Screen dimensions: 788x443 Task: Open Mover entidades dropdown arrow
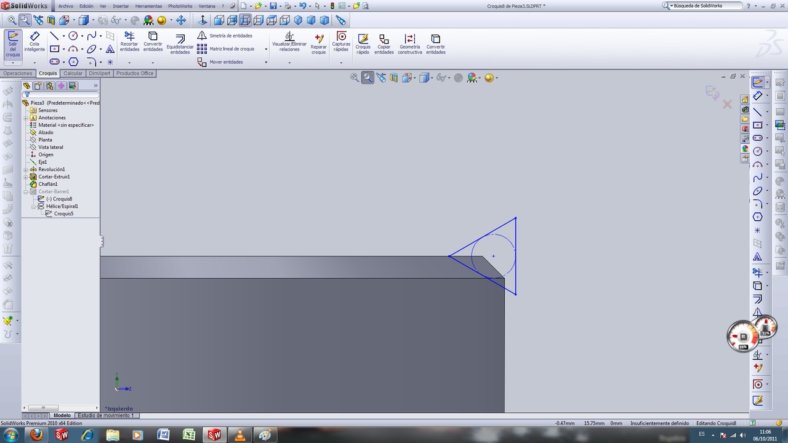[266, 62]
